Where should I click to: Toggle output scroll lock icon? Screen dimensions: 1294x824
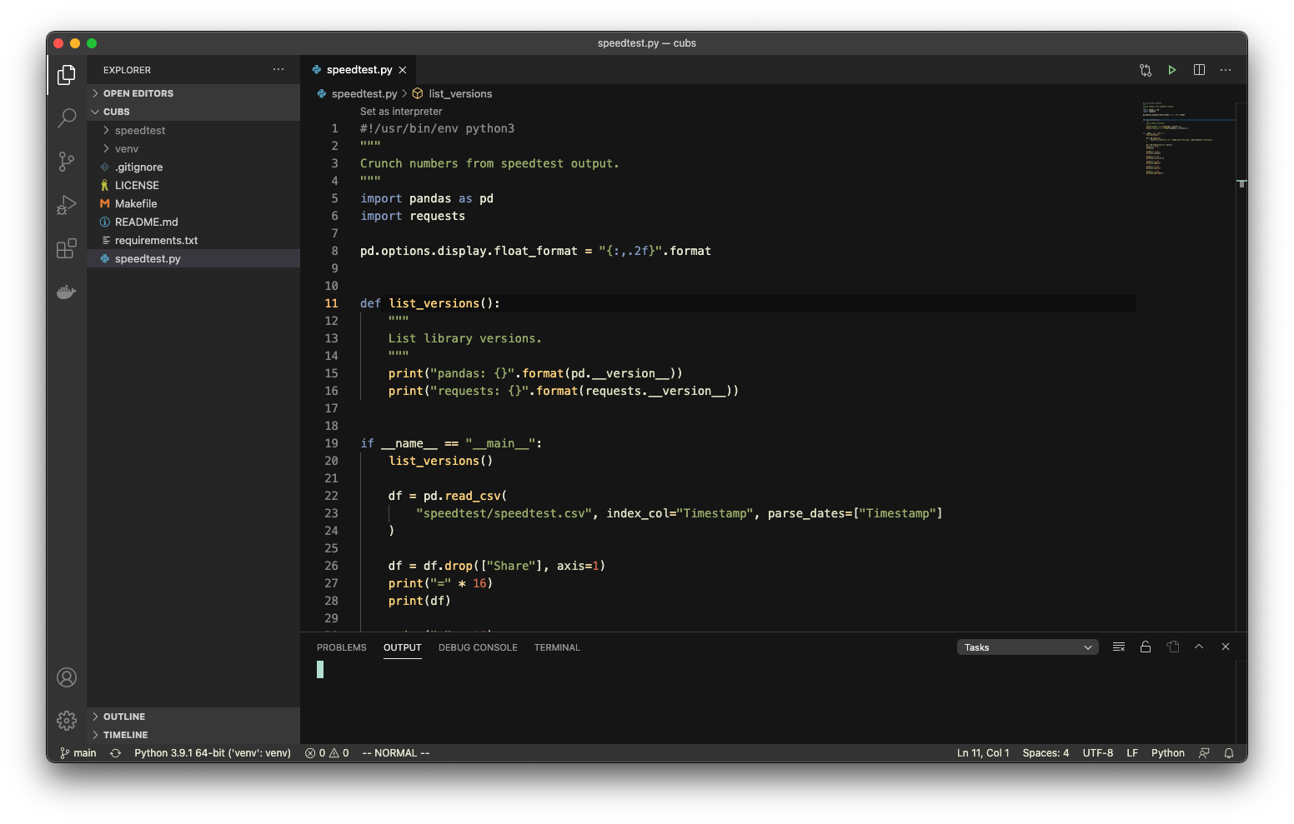coord(1146,647)
